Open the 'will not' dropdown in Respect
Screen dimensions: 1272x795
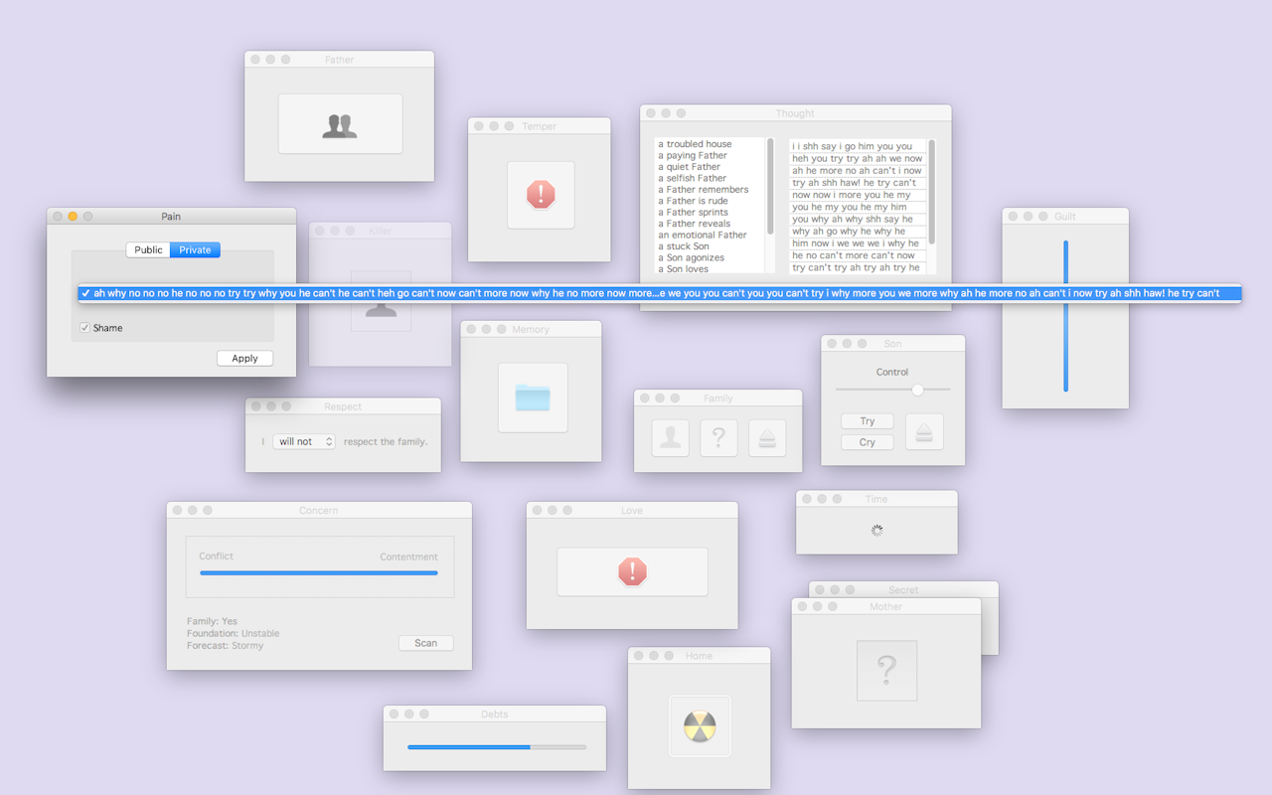pos(304,441)
